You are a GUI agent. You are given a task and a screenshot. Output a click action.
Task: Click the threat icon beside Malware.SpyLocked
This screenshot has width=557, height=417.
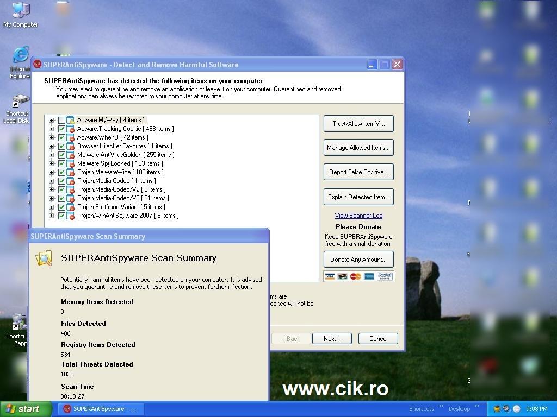70,163
